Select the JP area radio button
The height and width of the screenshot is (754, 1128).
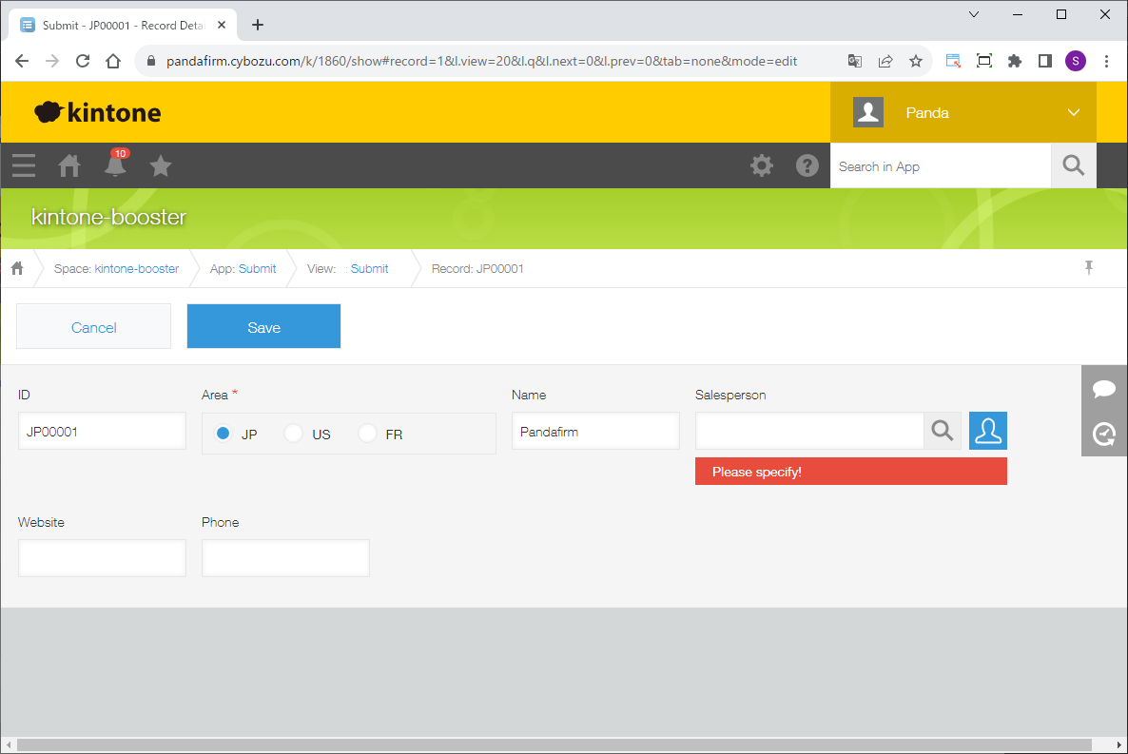[224, 434]
